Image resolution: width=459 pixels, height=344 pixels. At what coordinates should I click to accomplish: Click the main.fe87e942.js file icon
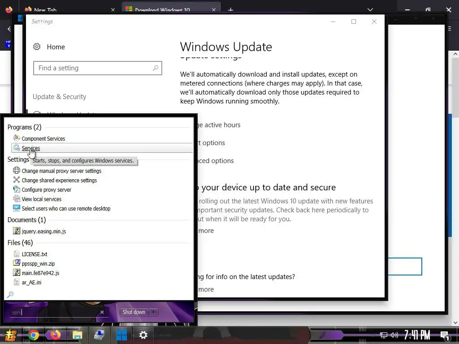pos(17,272)
